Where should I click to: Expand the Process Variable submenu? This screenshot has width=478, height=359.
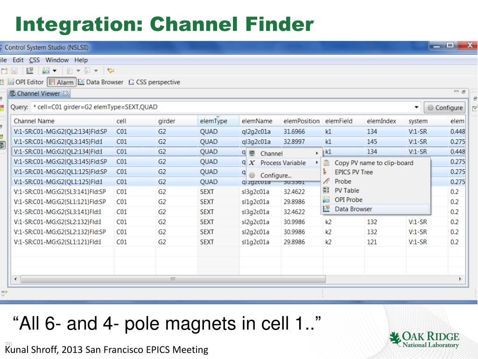tap(283, 163)
